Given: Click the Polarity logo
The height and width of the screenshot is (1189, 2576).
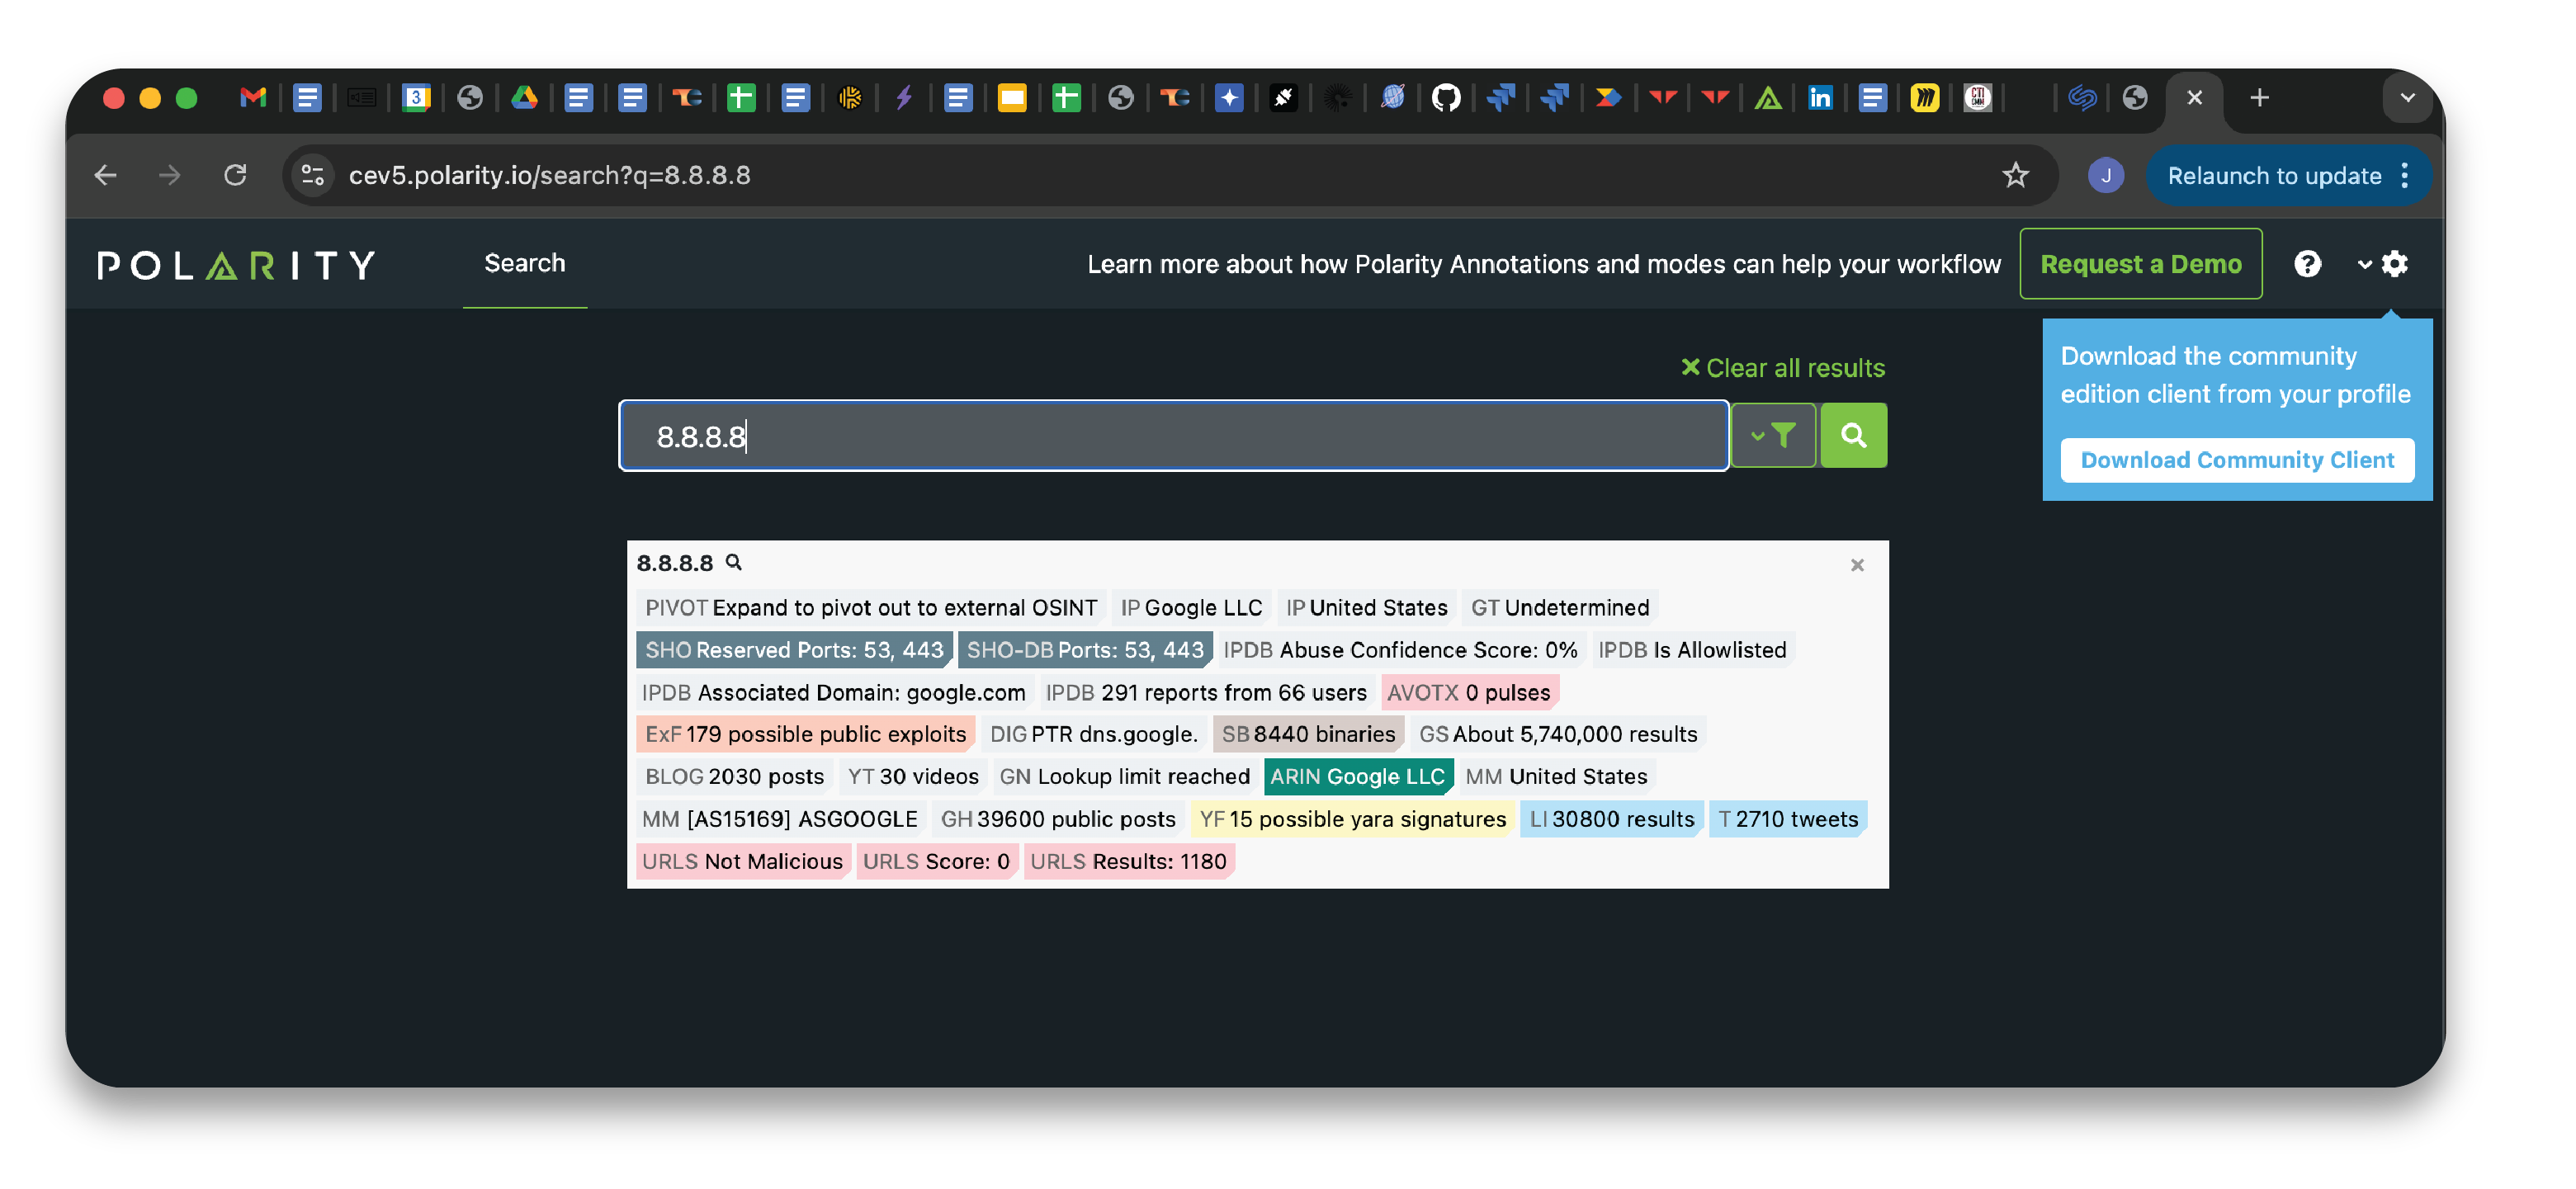Looking at the screenshot, I should coord(237,265).
